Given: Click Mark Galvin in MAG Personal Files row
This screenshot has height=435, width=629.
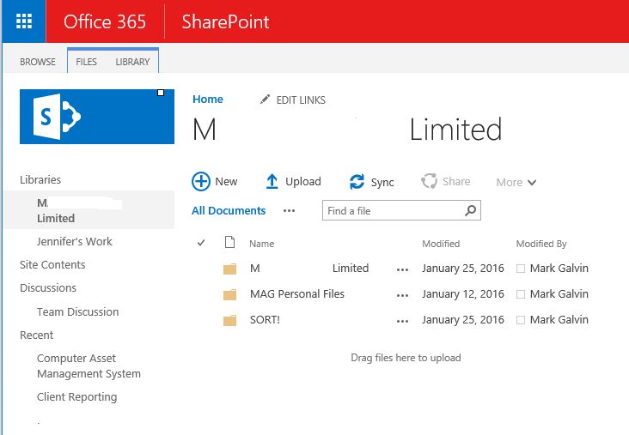Looking at the screenshot, I should point(559,293).
